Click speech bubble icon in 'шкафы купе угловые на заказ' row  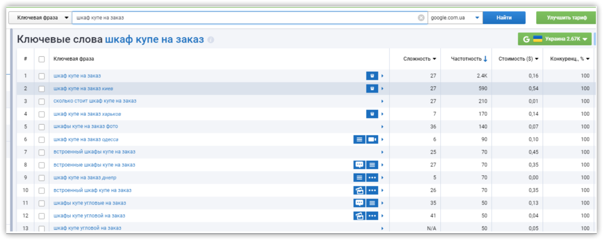[359, 203]
